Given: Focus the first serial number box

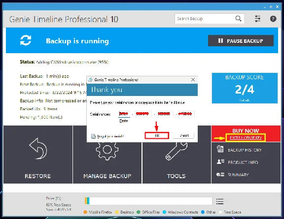Looking at the screenshot, I should pyautogui.click(x=124, y=114).
